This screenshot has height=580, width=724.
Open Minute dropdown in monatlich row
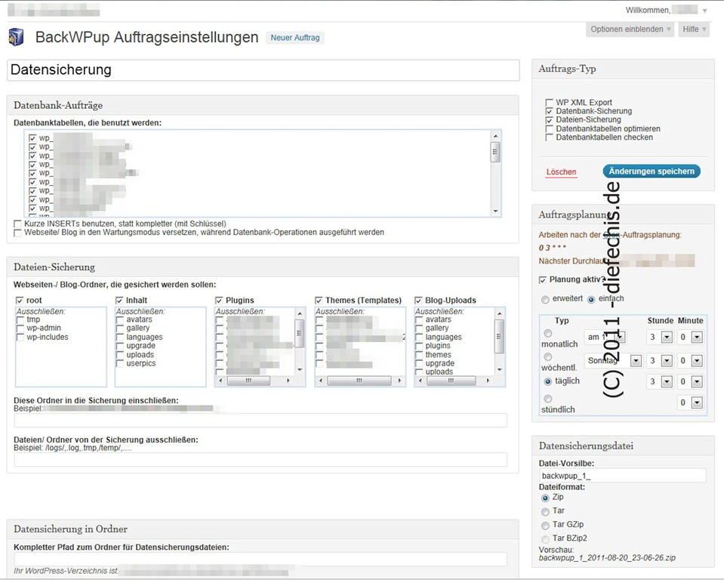point(690,337)
